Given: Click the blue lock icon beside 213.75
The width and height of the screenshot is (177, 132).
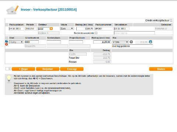Looking at the screenshot, I should point(150,42).
